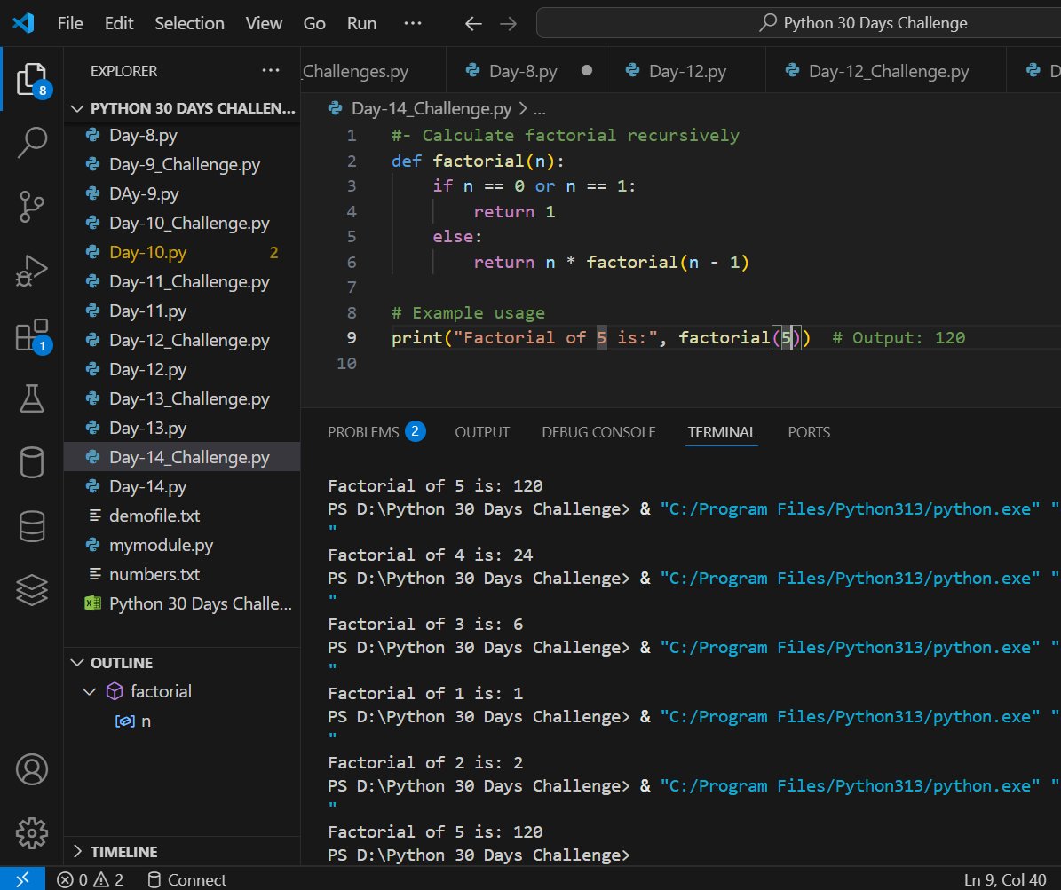Collapse the Python 30 Days Challenge folder
1061x890 pixels.
click(x=183, y=108)
